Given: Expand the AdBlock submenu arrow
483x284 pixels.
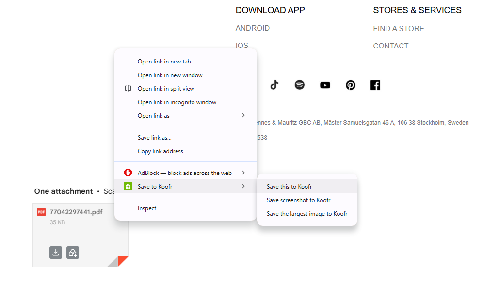Looking at the screenshot, I should [243, 173].
